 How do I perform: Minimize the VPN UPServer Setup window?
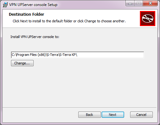[130, 4]
